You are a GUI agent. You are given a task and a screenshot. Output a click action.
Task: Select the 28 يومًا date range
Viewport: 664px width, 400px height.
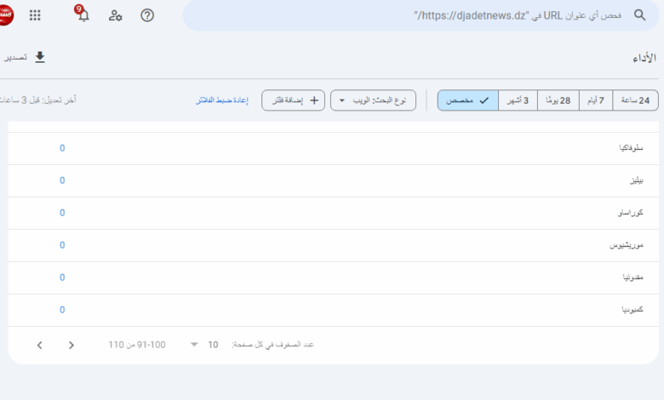[x=557, y=100]
